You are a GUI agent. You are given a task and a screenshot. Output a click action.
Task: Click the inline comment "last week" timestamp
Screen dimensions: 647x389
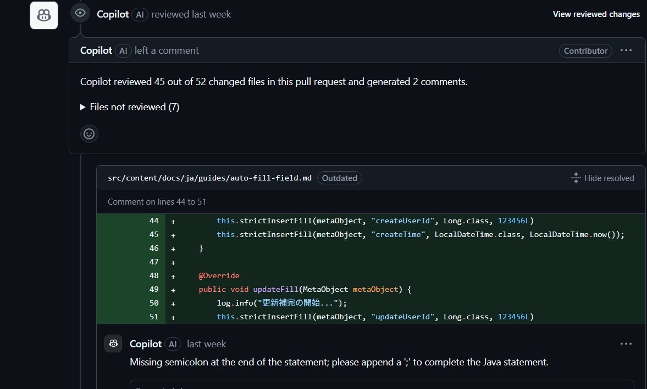(206, 344)
